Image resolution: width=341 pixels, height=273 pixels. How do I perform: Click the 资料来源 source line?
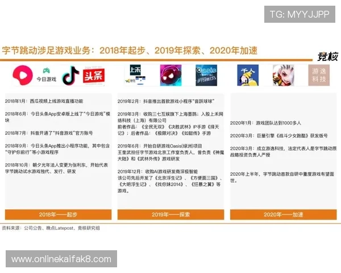pyautogui.click(x=51, y=228)
